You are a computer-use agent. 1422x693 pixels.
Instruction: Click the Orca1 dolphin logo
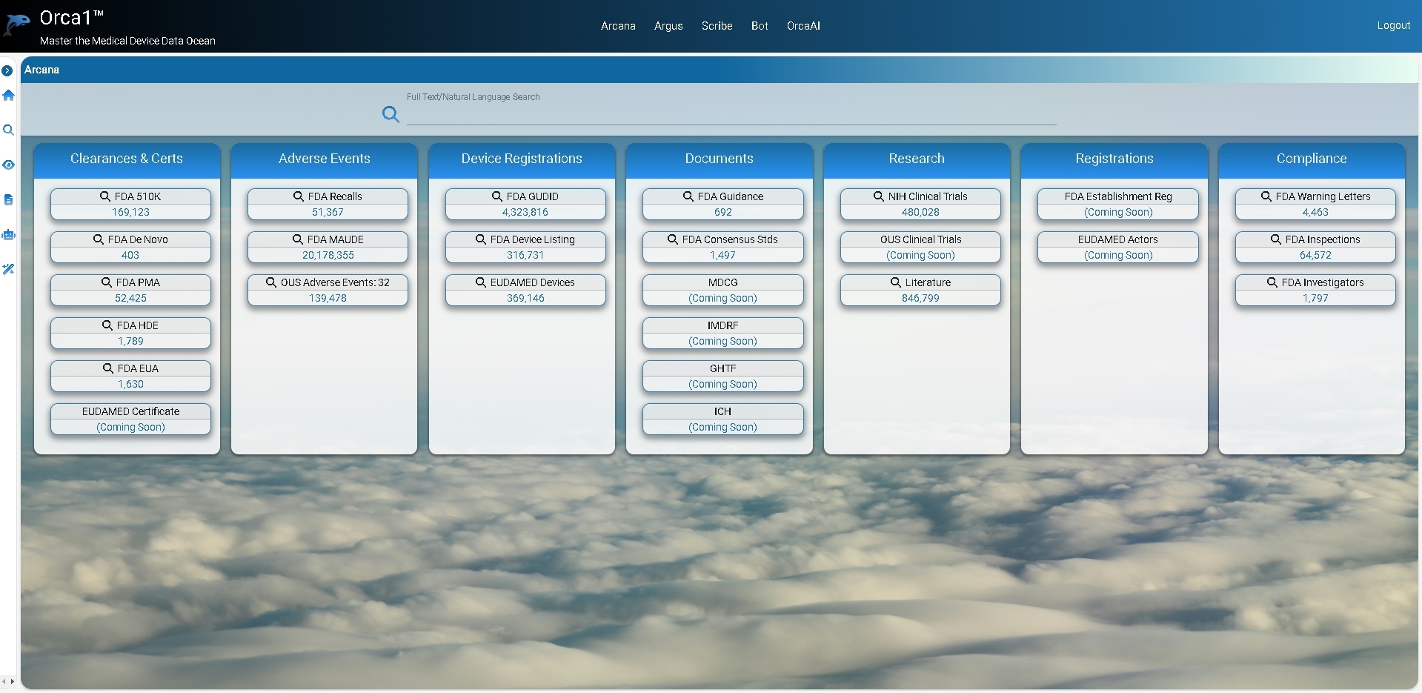(x=17, y=24)
